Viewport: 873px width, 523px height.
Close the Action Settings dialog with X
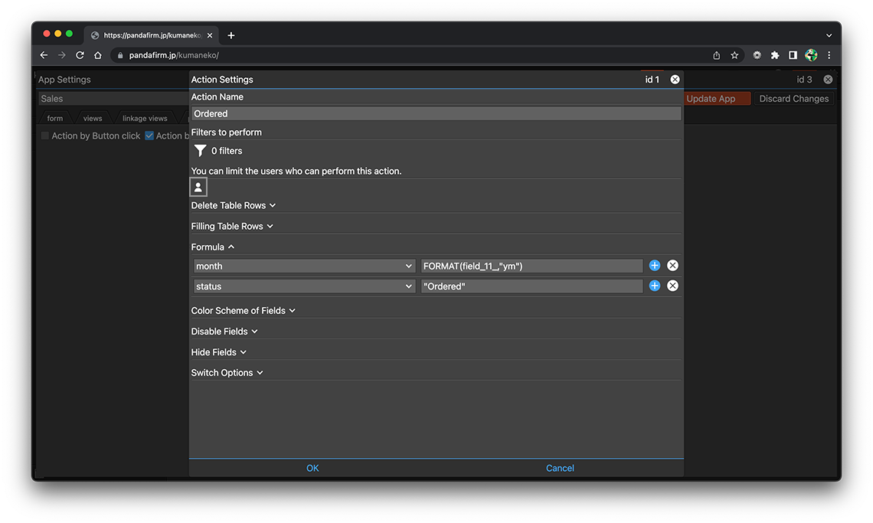(675, 80)
